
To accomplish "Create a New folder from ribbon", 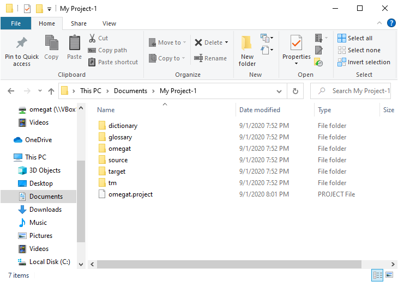I will (x=247, y=51).
